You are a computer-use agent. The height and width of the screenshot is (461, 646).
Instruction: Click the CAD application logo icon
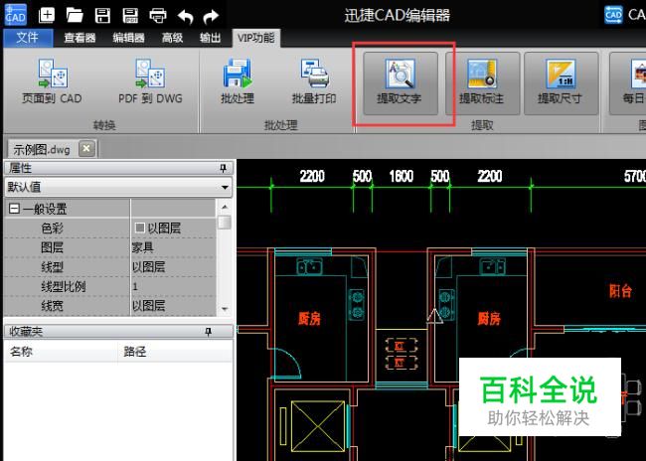pos(15,15)
